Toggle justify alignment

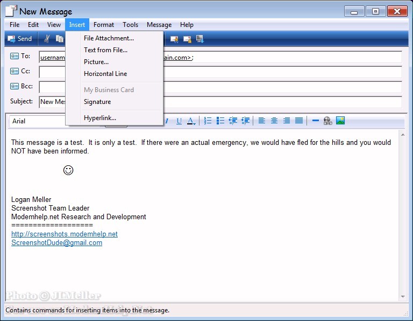(299, 121)
